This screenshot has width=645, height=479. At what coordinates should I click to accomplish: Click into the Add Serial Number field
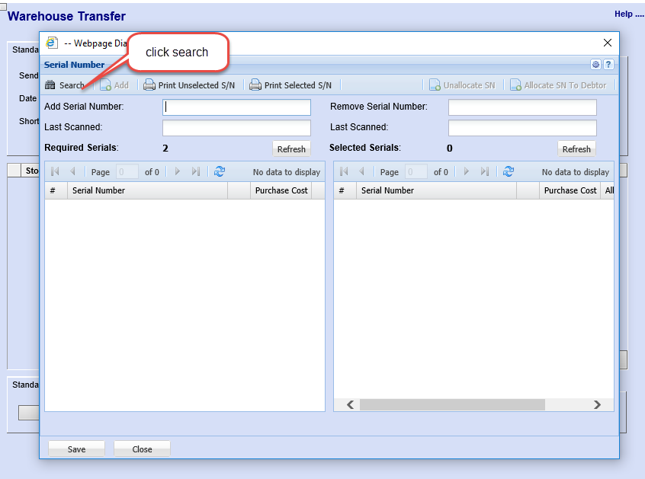point(236,107)
